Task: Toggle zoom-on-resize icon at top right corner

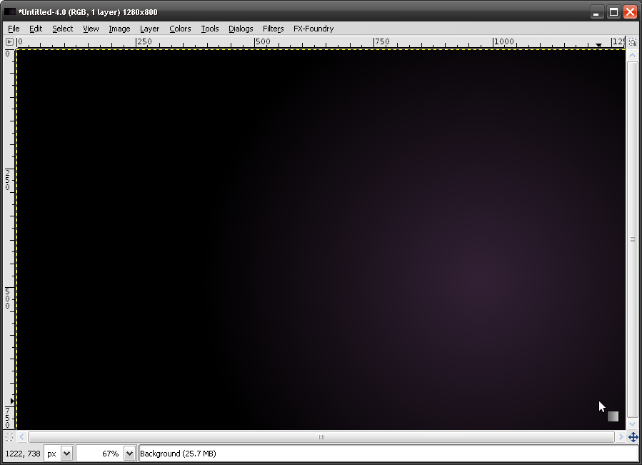Action: coord(633,42)
